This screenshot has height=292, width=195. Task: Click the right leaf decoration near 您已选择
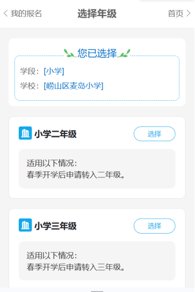coord(125,53)
